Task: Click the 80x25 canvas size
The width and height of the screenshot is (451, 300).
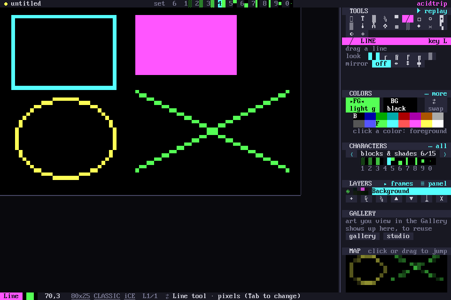Action: (80, 296)
